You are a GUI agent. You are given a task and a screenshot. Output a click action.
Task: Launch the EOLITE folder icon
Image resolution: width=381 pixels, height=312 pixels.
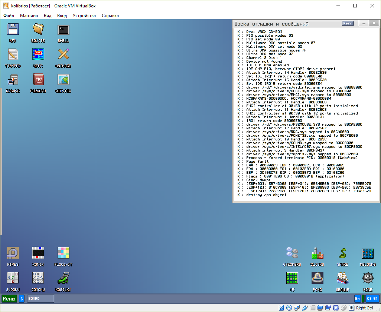tap(38, 30)
